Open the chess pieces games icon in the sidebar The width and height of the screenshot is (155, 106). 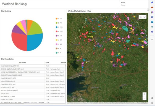pos(152,12)
